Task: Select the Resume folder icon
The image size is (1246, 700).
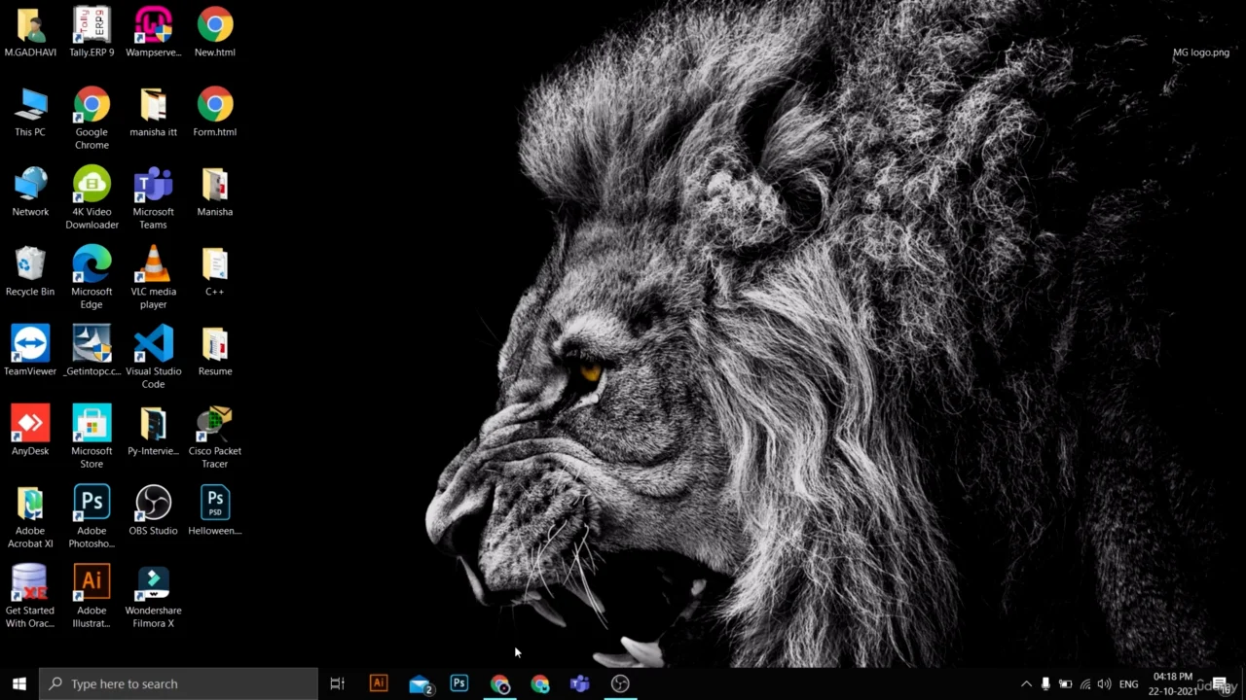Action: (215, 351)
